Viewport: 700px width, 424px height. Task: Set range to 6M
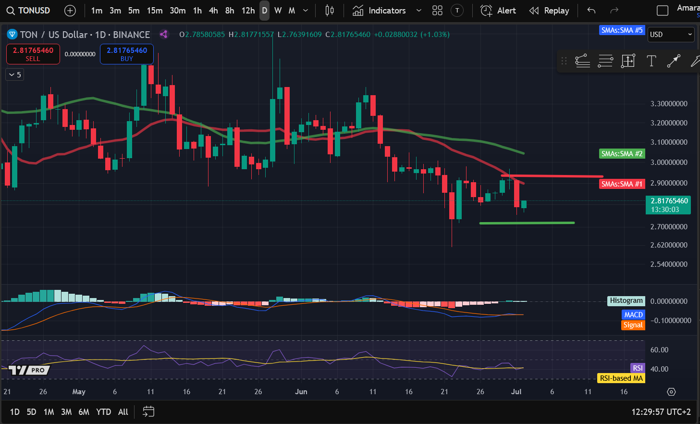pyautogui.click(x=84, y=412)
